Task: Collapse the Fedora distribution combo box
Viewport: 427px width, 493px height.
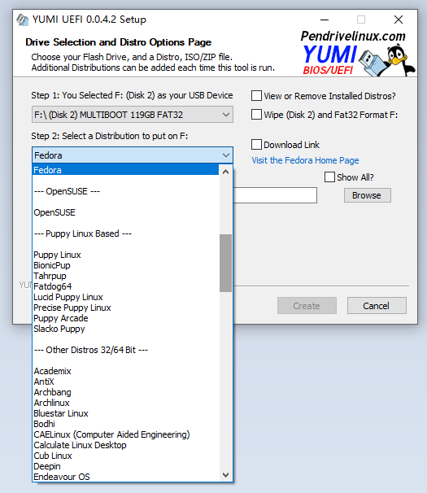Action: click(x=132, y=155)
